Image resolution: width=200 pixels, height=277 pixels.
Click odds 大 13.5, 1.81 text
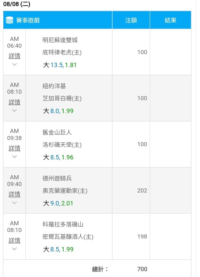pos(60,65)
